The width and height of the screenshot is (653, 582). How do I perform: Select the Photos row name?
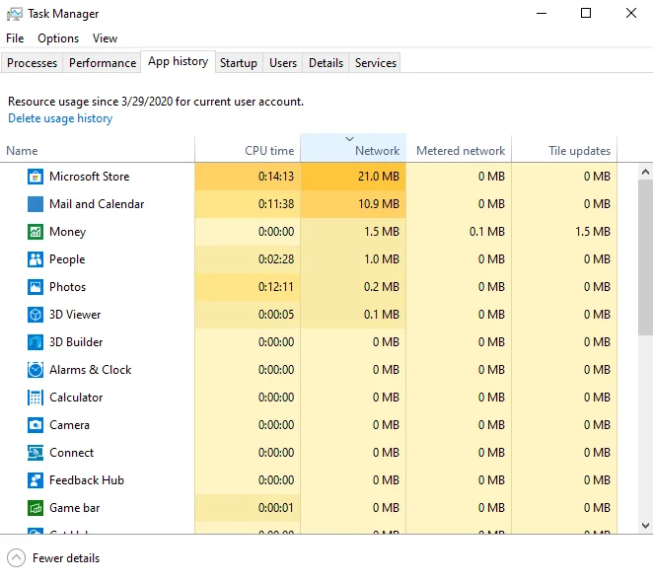click(x=67, y=287)
